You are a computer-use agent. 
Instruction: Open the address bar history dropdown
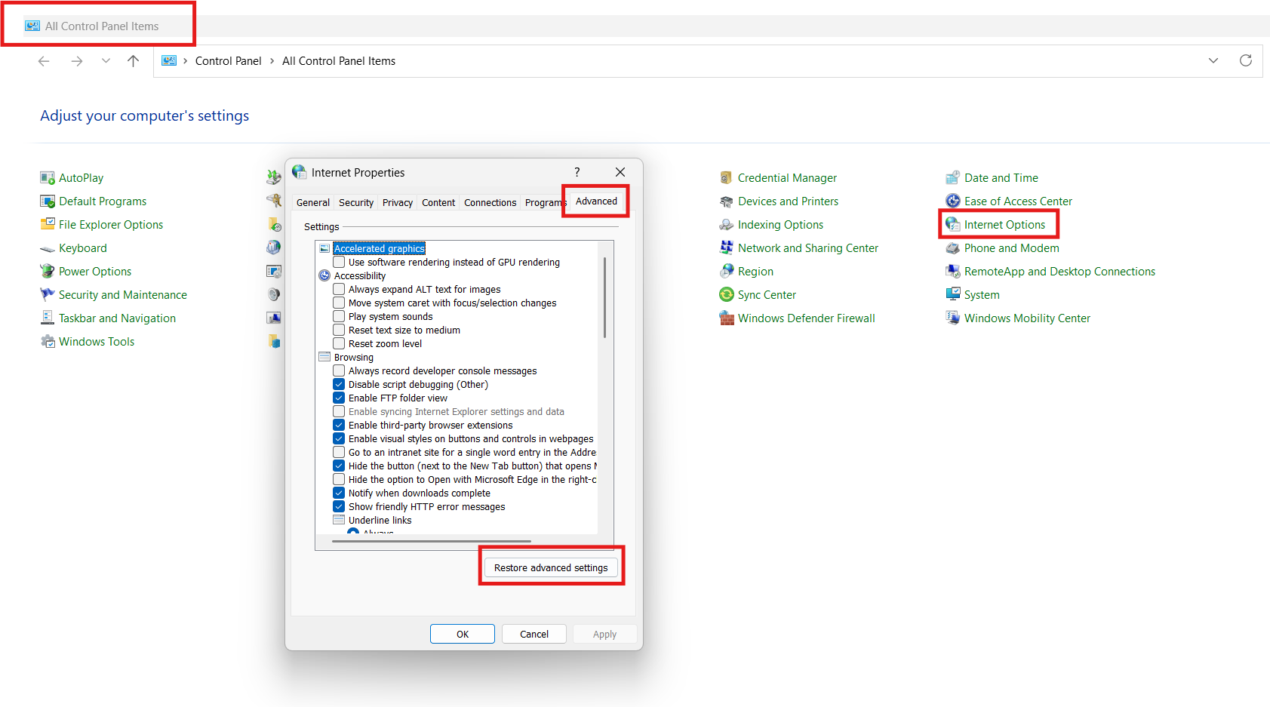coord(1213,60)
